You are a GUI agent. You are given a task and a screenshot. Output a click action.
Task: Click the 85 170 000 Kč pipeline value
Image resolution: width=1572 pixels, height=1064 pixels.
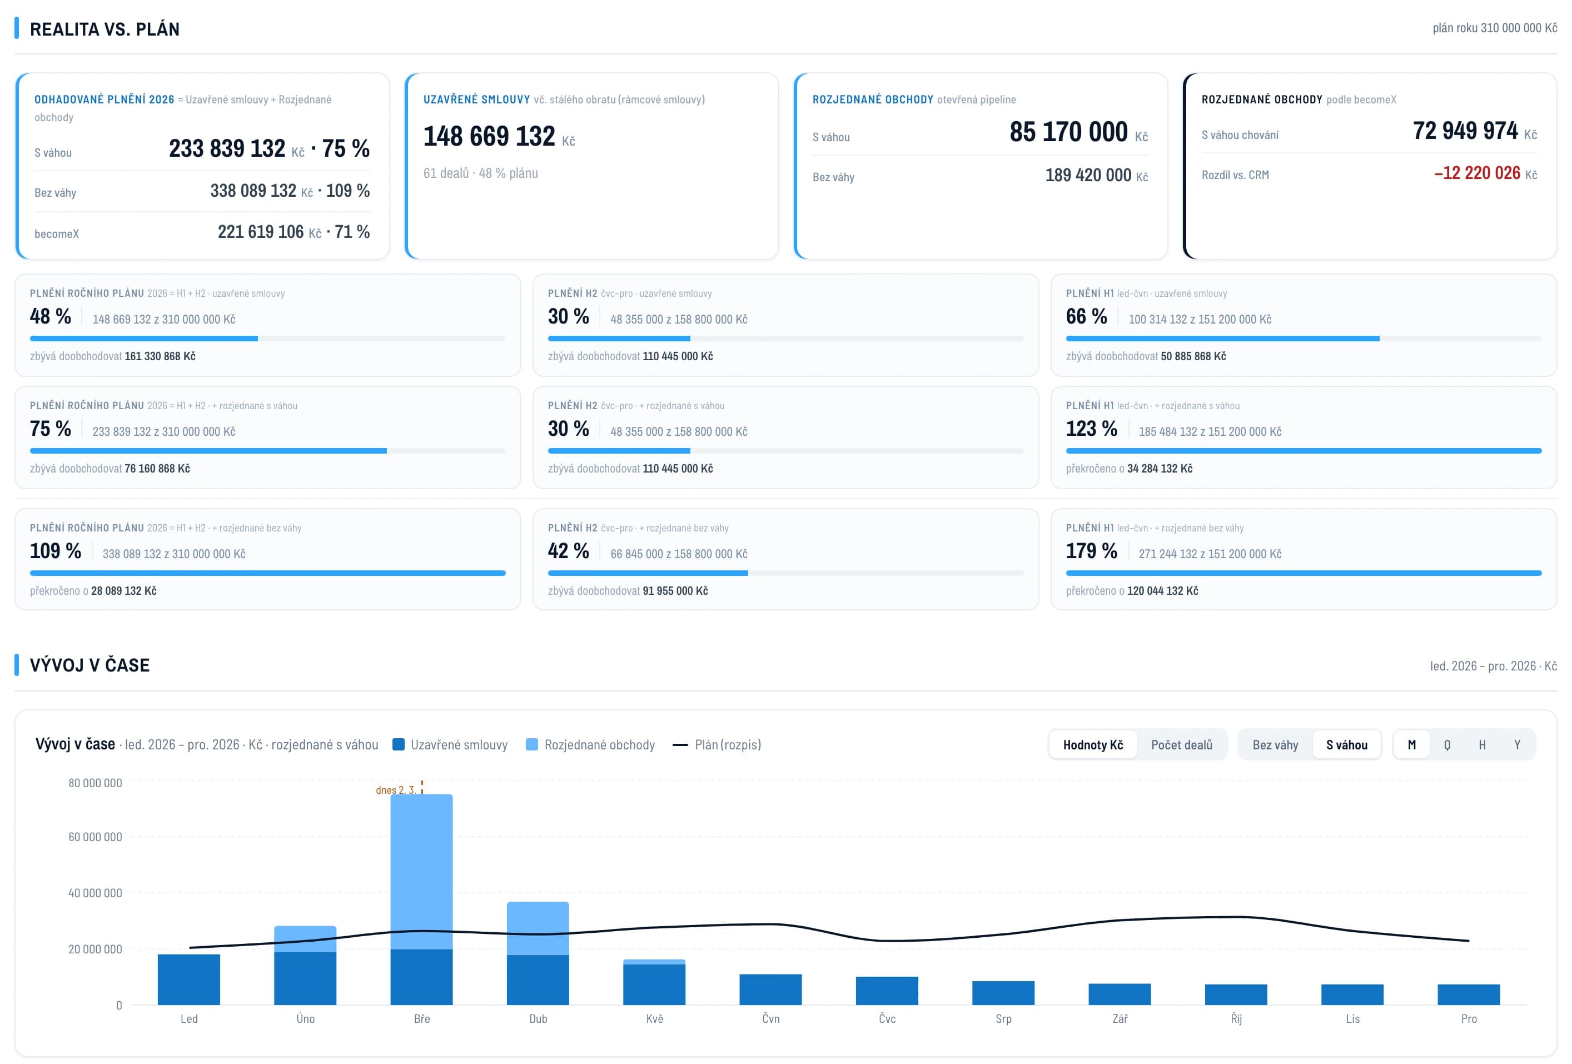point(1078,132)
